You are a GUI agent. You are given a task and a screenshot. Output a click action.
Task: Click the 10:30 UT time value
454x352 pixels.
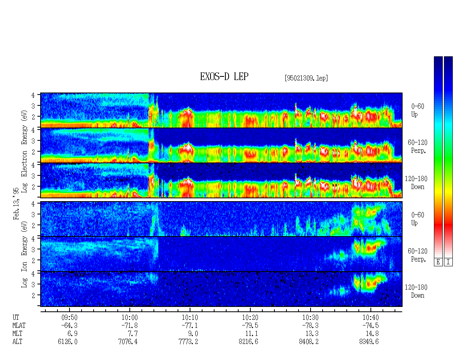pos(310,317)
